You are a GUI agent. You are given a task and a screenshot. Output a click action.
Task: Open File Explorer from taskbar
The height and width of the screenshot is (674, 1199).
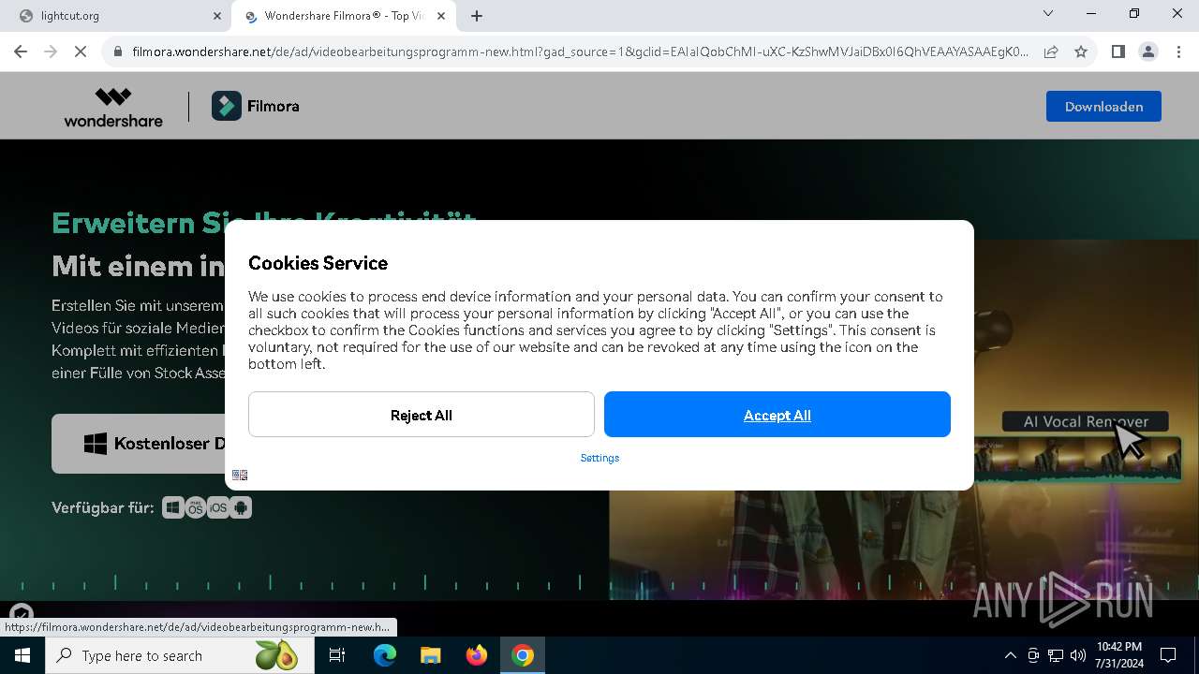tap(431, 655)
